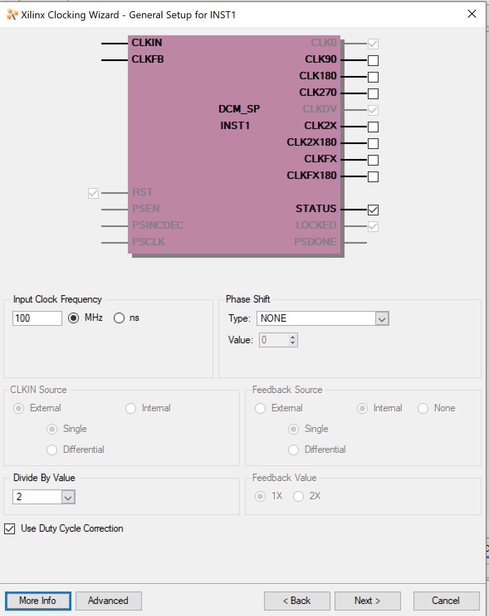Cancel the Clocking Wizard
Image resolution: width=489 pixels, height=616 pixels.
(x=446, y=601)
